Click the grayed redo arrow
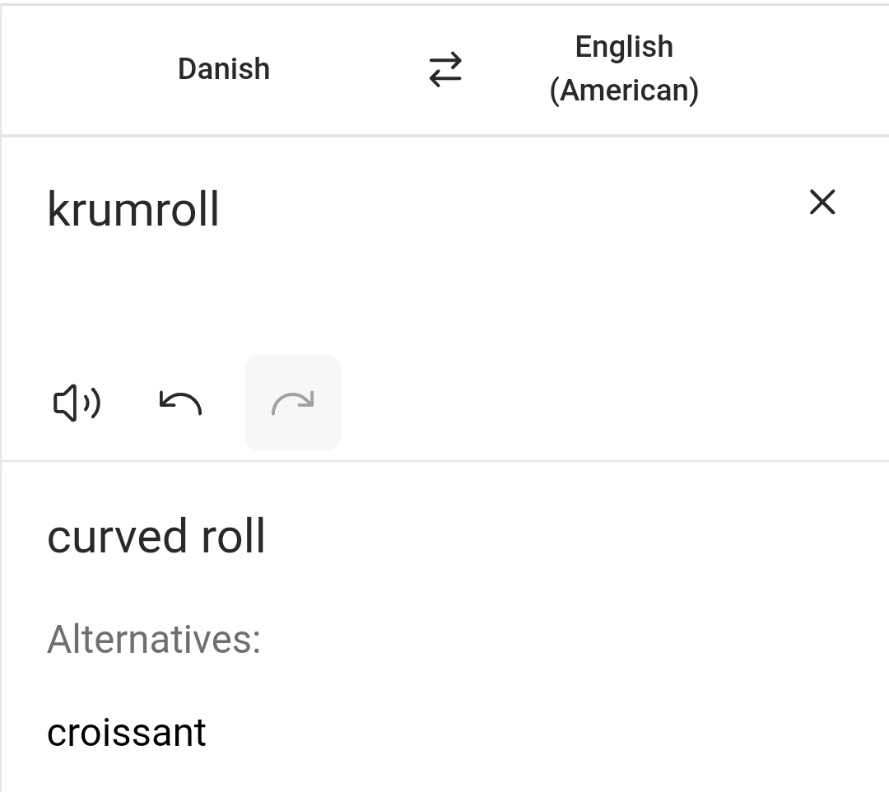This screenshot has width=889, height=792. click(292, 403)
